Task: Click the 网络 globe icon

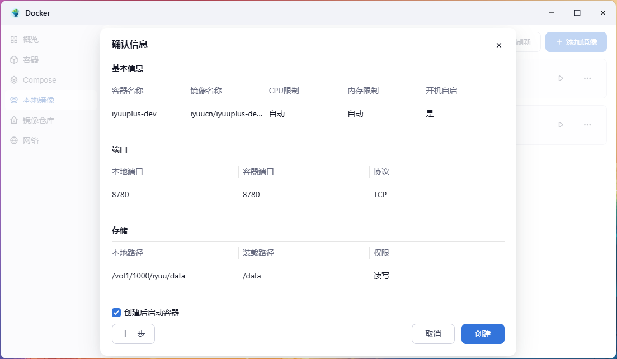Action: coord(14,140)
